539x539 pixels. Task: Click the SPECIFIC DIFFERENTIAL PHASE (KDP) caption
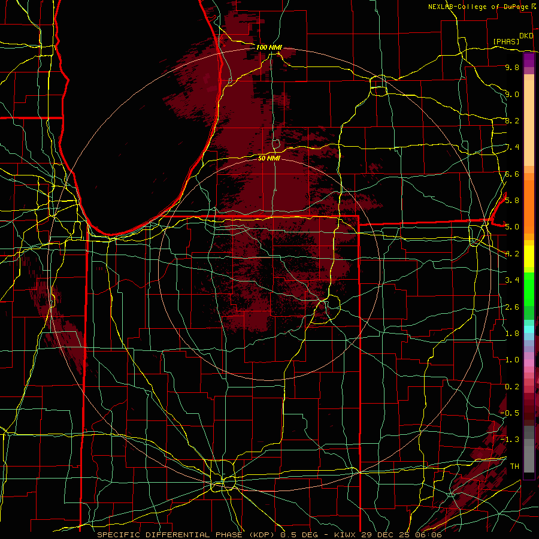click(187, 535)
